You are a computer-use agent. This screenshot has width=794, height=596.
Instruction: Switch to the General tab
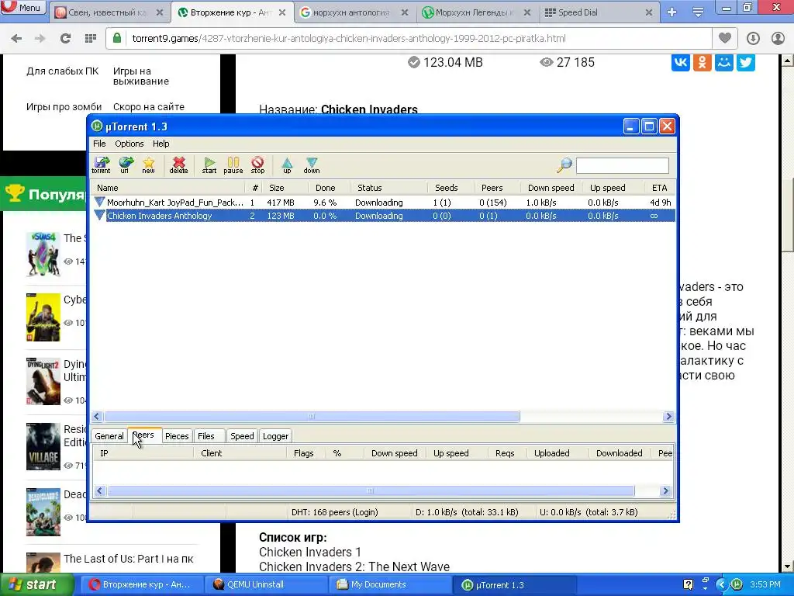(x=109, y=436)
